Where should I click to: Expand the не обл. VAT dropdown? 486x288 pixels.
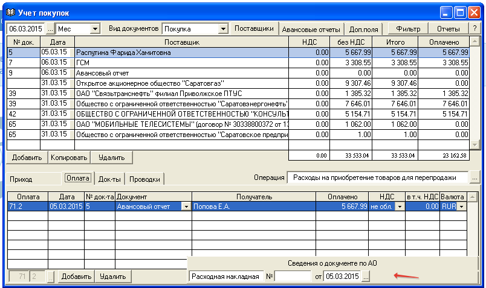[400, 206]
